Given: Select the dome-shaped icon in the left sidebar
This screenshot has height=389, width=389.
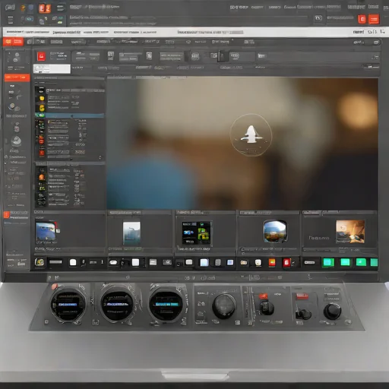Looking at the screenshot, I should tap(16, 141).
